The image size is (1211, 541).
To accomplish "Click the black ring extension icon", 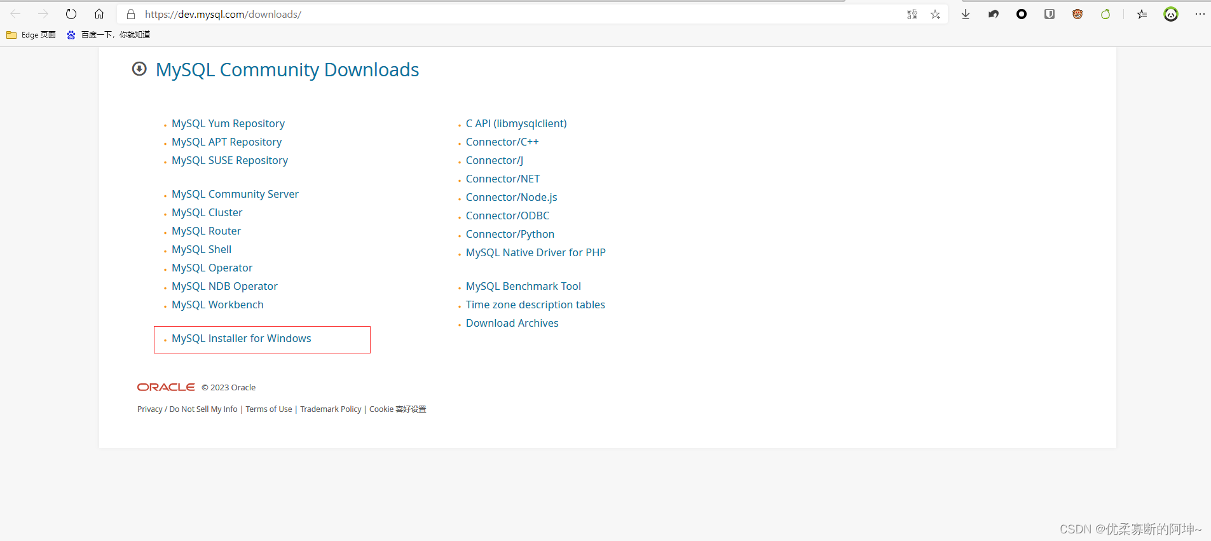I will coord(1022,14).
